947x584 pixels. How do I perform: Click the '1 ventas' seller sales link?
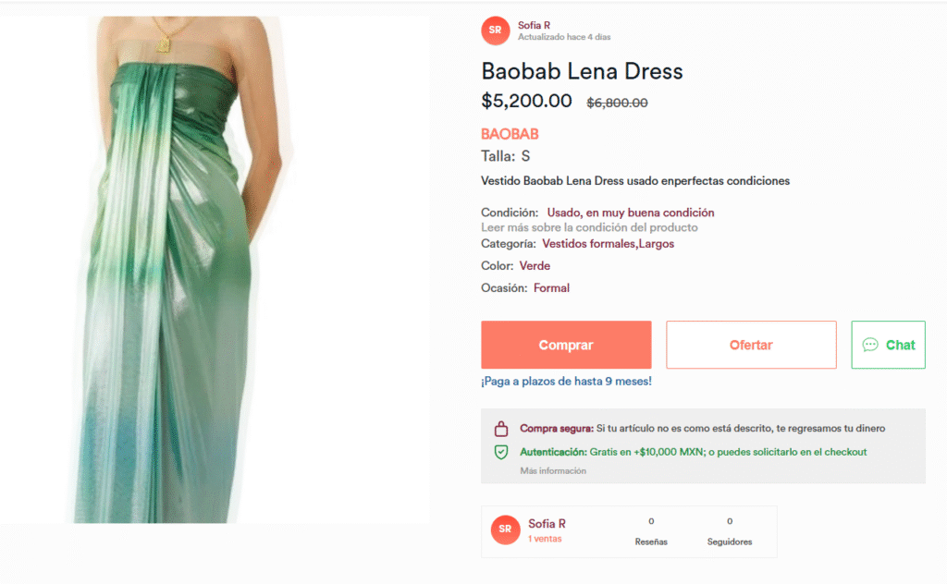(545, 539)
